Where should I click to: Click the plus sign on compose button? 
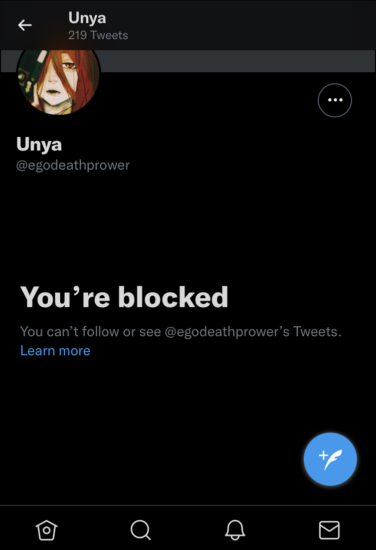tap(323, 456)
